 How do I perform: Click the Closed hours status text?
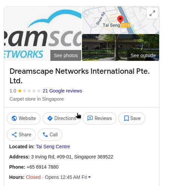(33, 177)
